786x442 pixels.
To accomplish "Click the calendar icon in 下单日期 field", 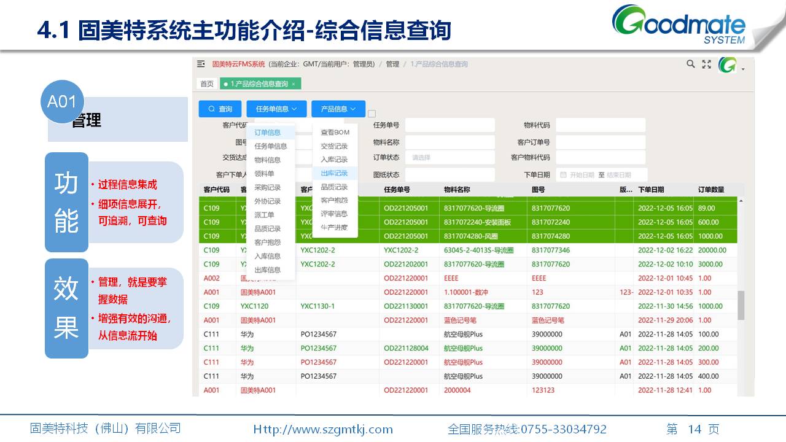I will pyautogui.click(x=562, y=175).
